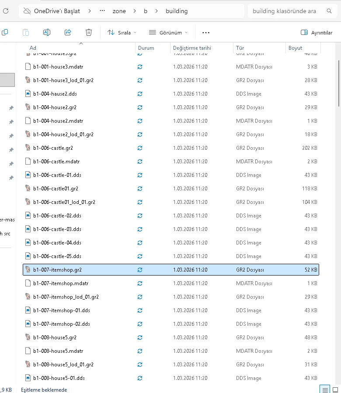Click the vertical scrollbar thumb

click(339, 83)
